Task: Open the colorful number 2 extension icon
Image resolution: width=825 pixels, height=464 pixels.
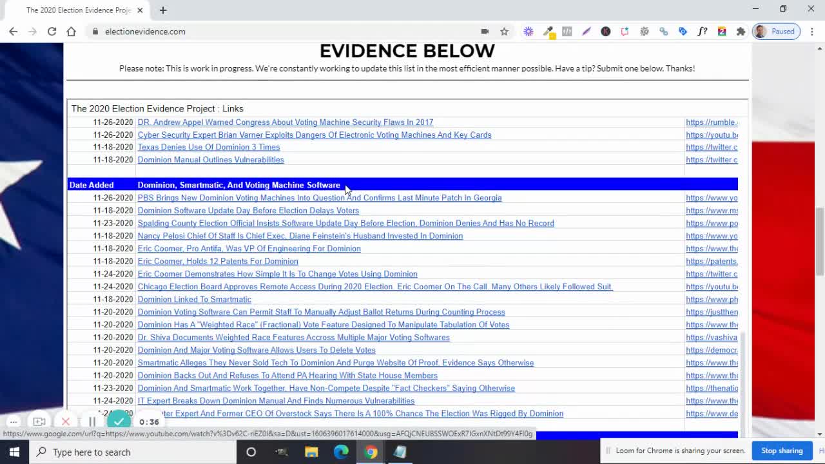Action: tap(722, 31)
